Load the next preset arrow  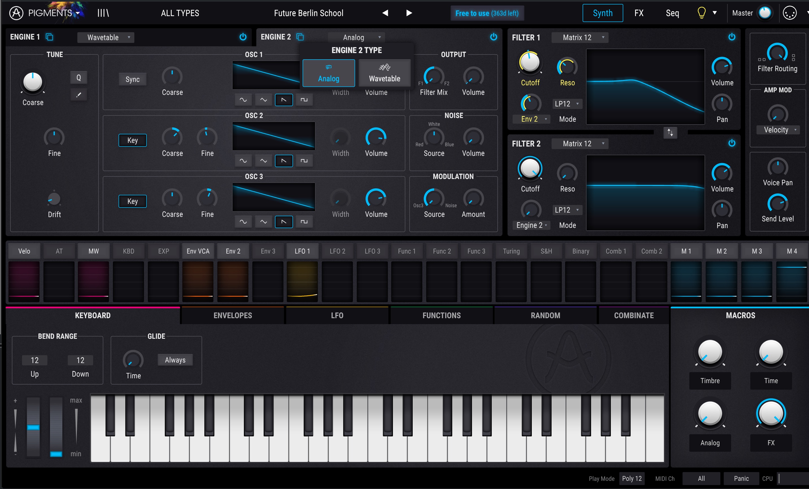tap(409, 13)
